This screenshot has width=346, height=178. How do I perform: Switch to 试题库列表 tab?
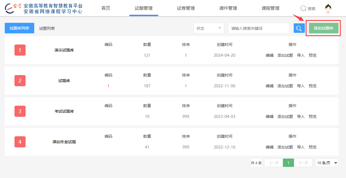[x=19, y=28]
